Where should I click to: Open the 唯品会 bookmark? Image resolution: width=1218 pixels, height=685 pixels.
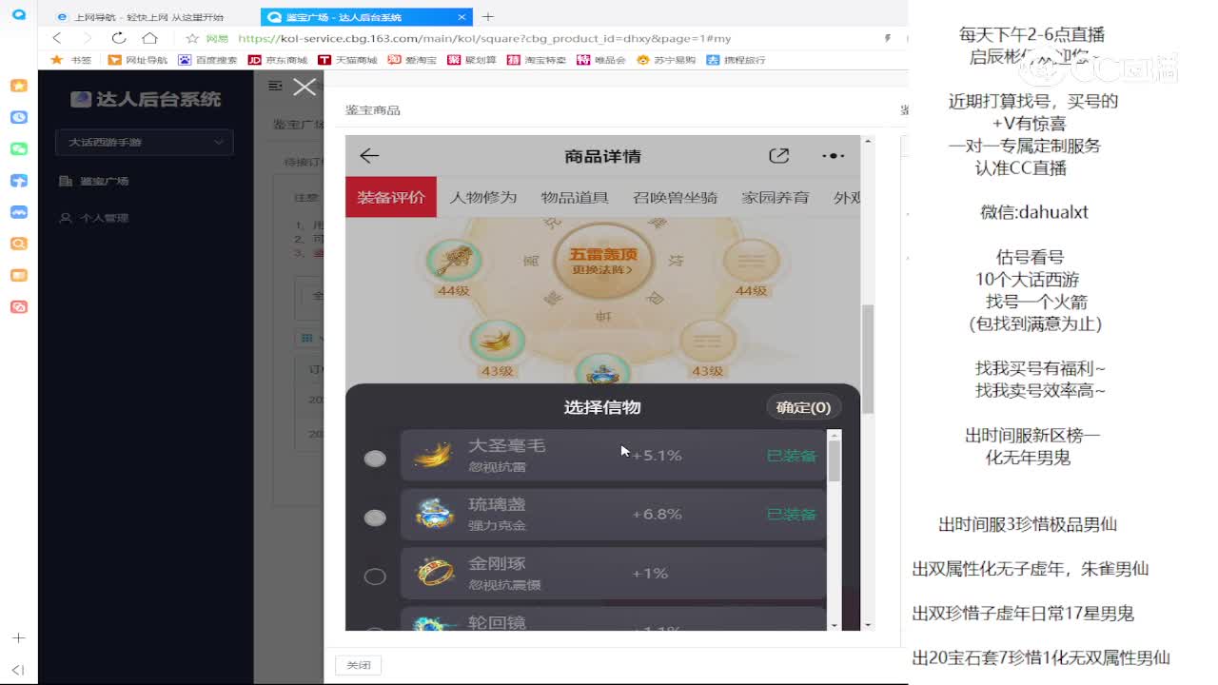601,59
